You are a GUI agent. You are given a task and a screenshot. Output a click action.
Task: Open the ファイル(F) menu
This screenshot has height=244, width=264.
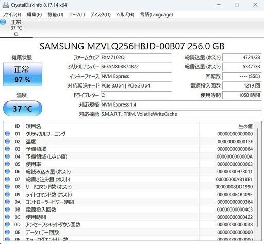[x=12, y=15]
